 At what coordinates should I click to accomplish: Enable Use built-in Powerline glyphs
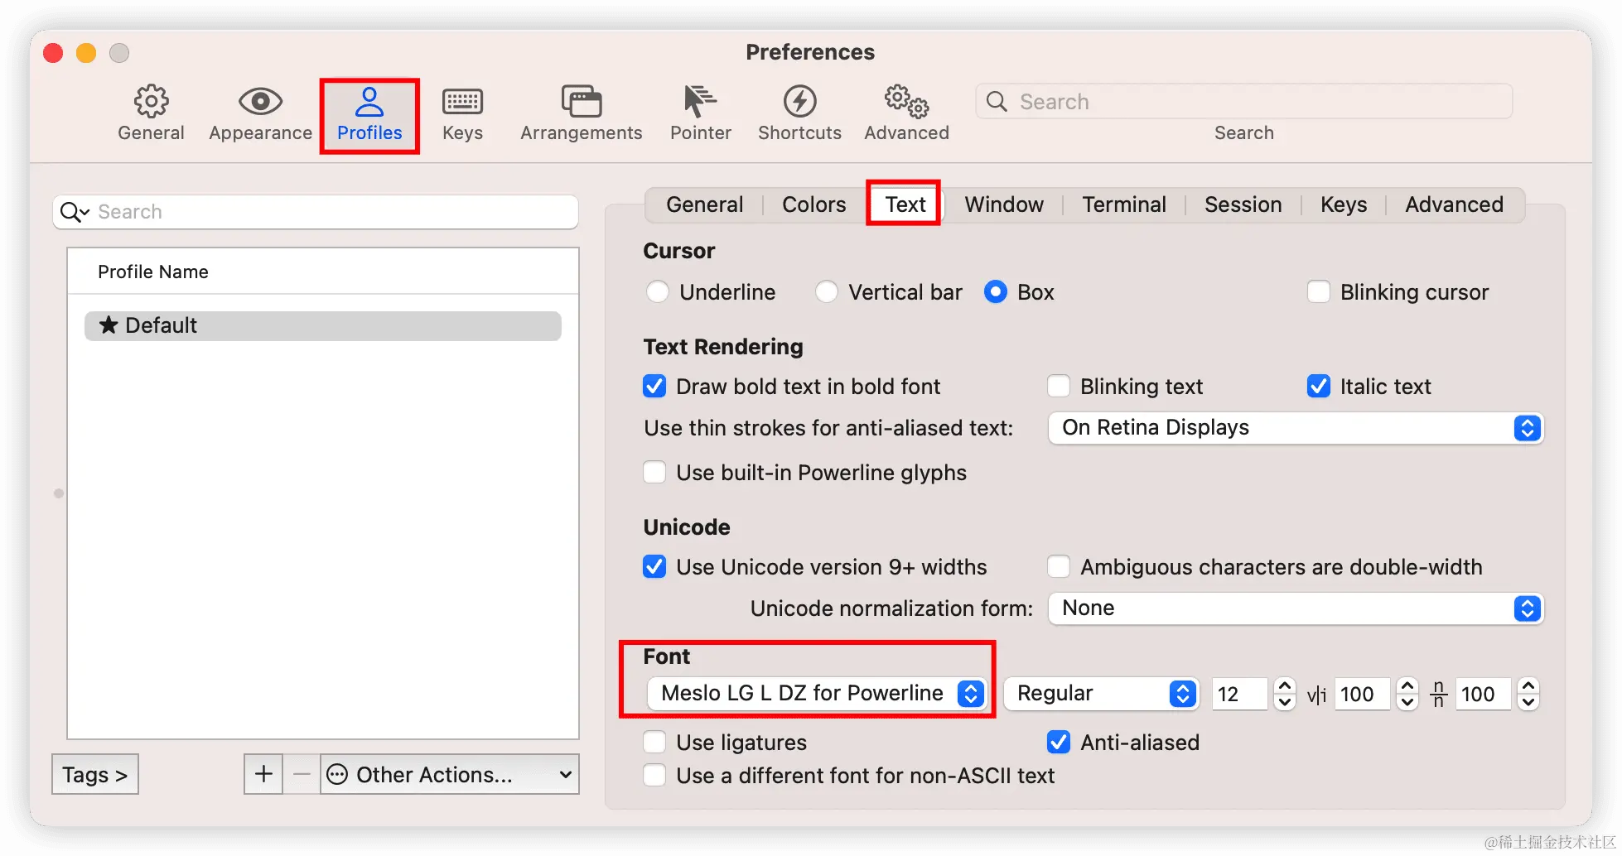click(x=654, y=473)
